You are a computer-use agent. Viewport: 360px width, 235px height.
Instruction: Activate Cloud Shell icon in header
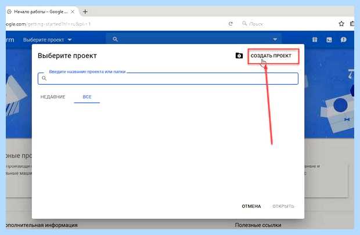(329, 40)
